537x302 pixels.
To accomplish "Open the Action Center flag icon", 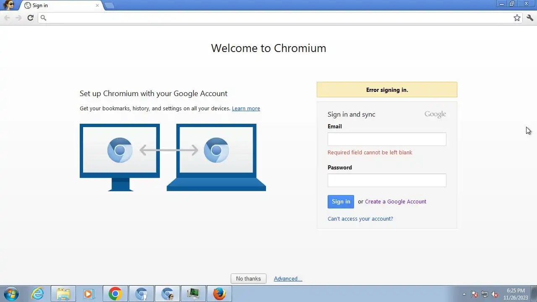I will (474, 294).
